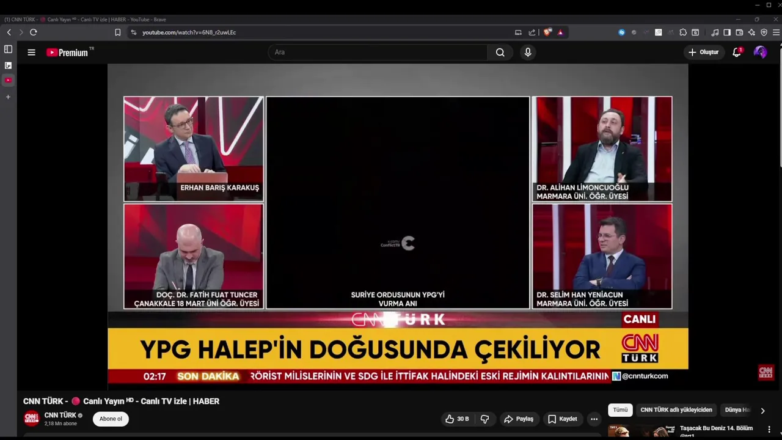Image resolution: width=782 pixels, height=440 pixels.
Task: Select the CNN TÜRK adlı yükleyiciden chip
Action: point(676,410)
